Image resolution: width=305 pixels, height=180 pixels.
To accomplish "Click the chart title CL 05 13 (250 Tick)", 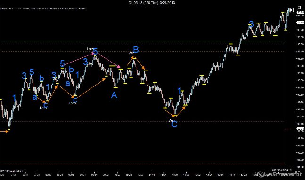I will click(143, 3).
